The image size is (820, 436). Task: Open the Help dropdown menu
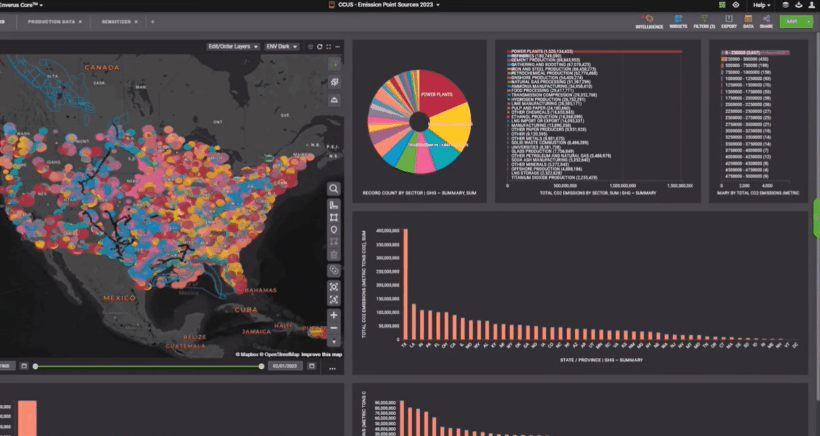coord(760,5)
